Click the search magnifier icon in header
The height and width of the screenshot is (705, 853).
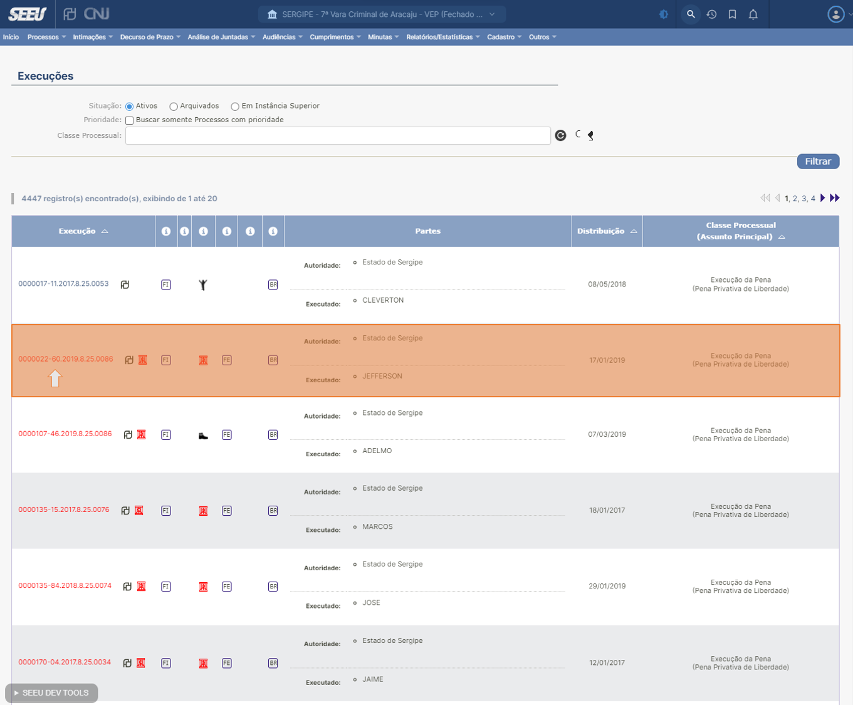click(x=690, y=14)
